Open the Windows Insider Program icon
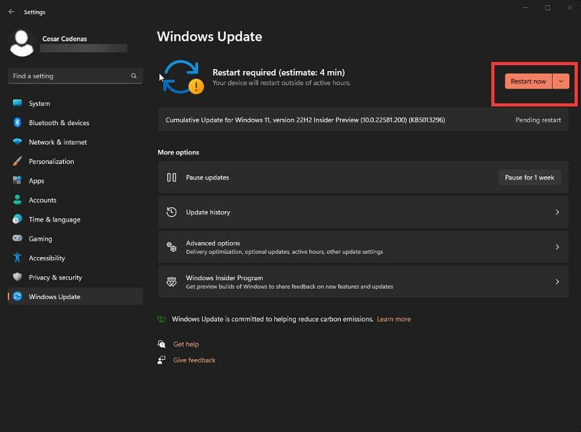581x432 pixels. (x=171, y=282)
